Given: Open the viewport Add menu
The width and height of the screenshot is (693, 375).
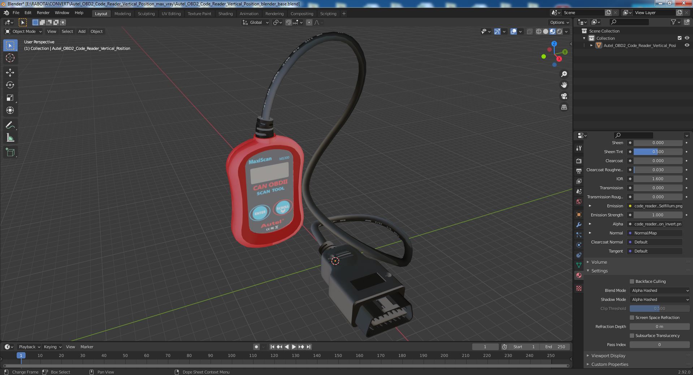Looking at the screenshot, I should pos(82,31).
